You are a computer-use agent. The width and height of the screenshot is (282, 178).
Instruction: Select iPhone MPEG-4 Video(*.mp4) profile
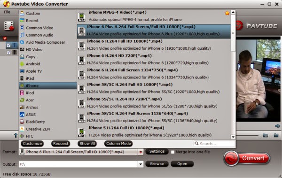coord(154,17)
